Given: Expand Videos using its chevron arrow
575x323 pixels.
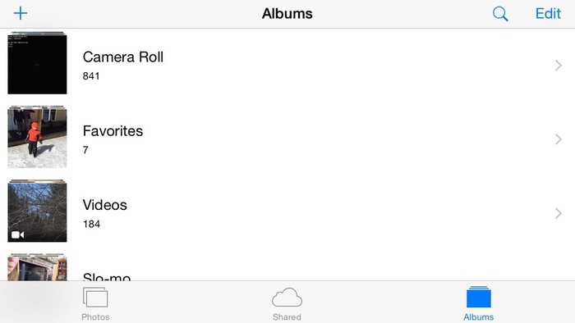Looking at the screenshot, I should 558,213.
